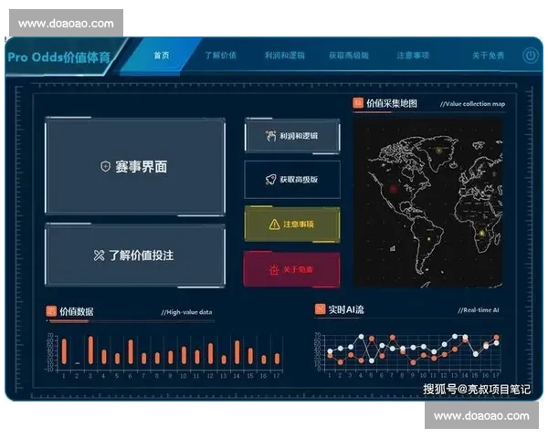This screenshot has width=548, height=438.
Task: Go to the 获取高级版 header tab
Action: (349, 55)
